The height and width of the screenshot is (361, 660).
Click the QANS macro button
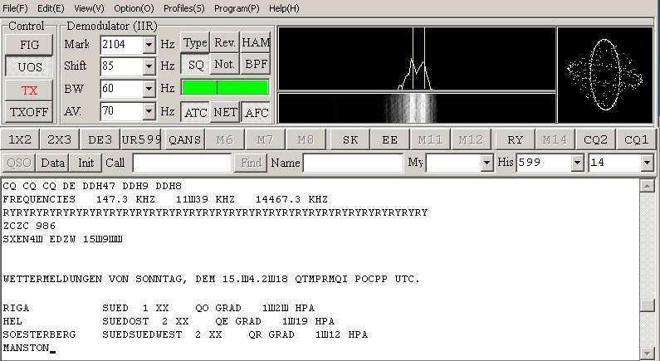(x=184, y=139)
